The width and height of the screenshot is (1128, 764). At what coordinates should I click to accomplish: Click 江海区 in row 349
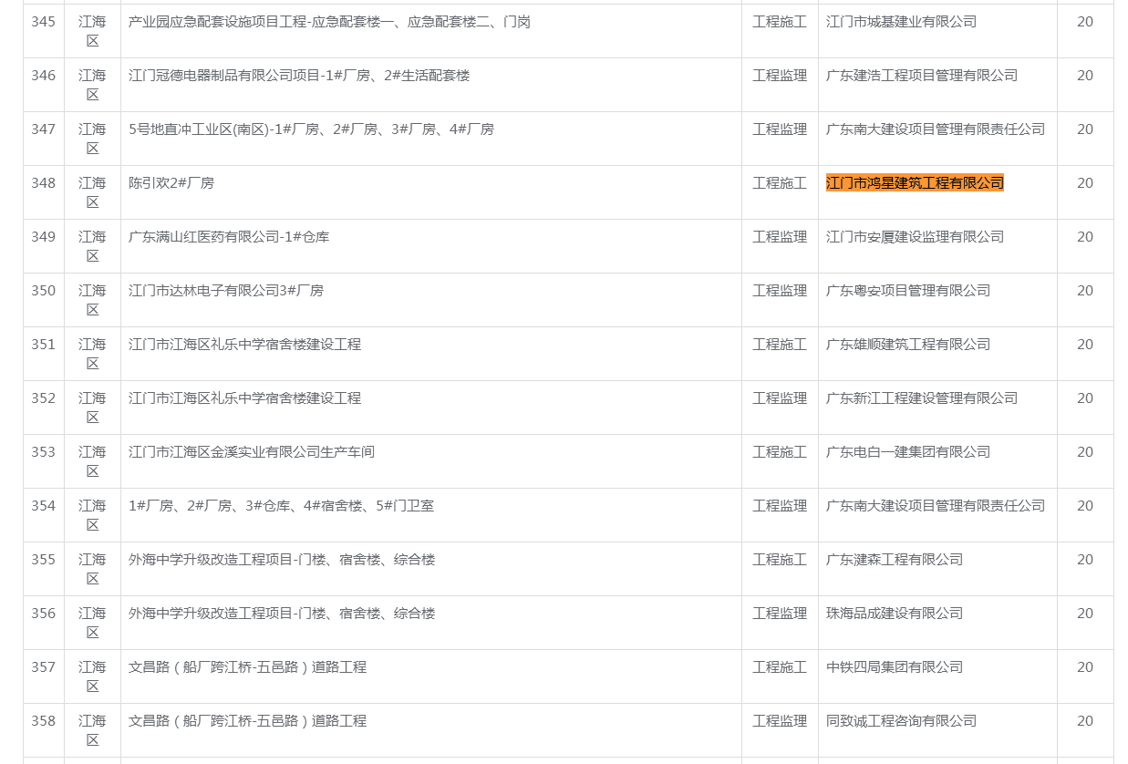point(92,246)
